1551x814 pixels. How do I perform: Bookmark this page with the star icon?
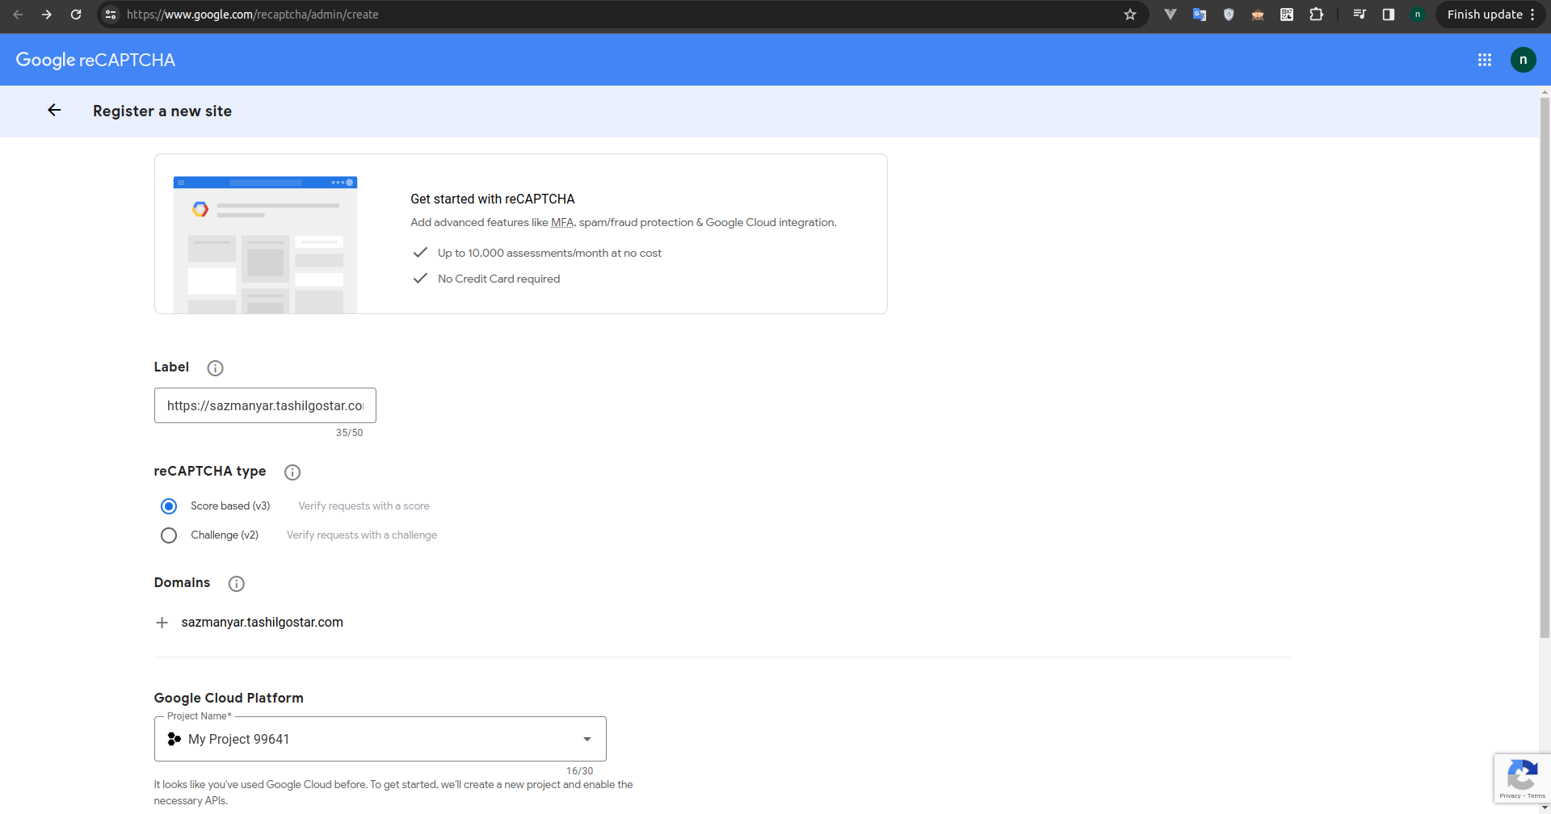1130,15
